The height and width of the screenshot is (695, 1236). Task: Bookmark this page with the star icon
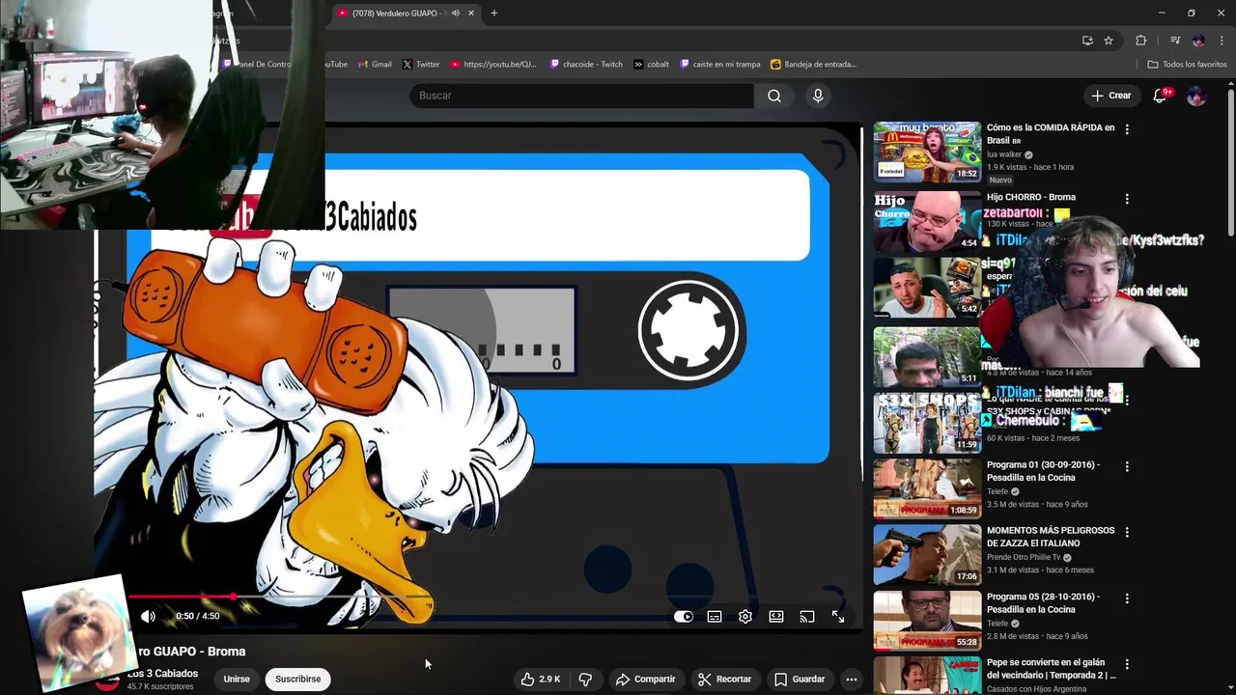tap(1109, 41)
